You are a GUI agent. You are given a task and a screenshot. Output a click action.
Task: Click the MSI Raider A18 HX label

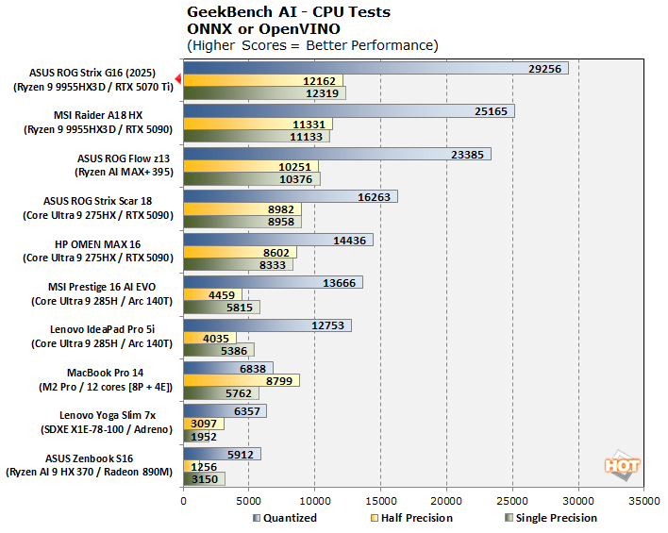point(98,115)
